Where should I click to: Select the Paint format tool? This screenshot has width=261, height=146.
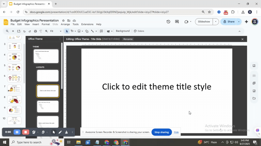click(41, 31)
